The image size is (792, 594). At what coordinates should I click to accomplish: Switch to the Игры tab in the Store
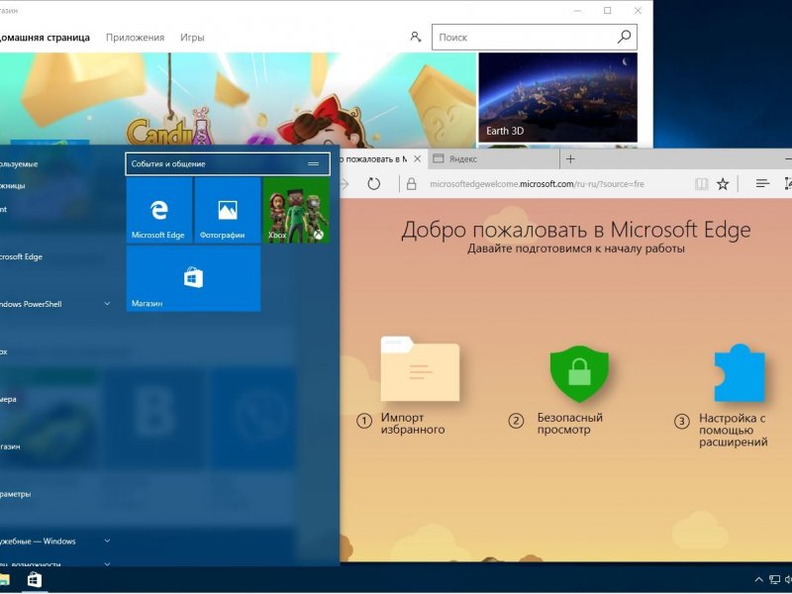click(x=192, y=38)
